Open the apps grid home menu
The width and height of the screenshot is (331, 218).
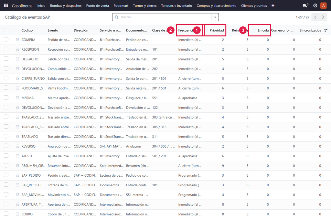point(6,5)
